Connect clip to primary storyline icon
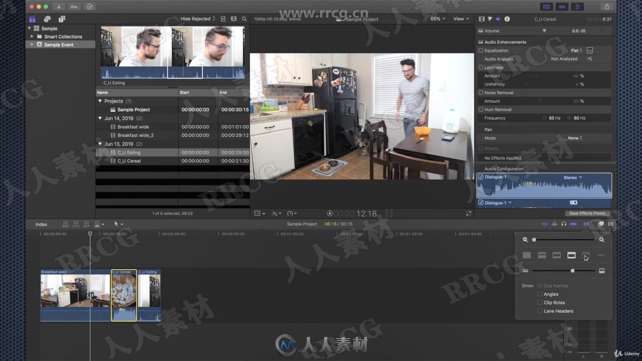The height and width of the screenshot is (361, 642). click(x=66, y=224)
